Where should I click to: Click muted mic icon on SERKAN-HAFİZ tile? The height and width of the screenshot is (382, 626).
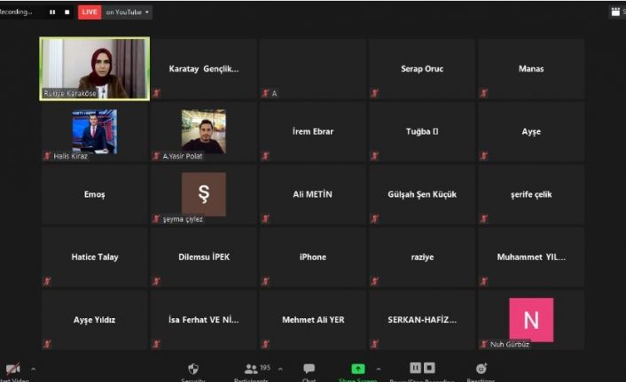[374, 344]
